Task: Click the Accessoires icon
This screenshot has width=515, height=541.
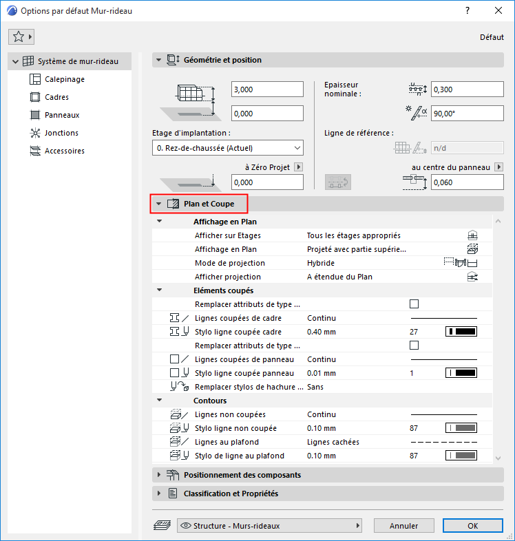Action: pyautogui.click(x=35, y=151)
